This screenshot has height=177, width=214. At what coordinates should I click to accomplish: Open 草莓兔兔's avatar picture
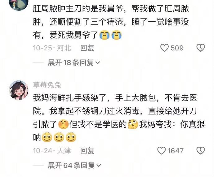point(19,90)
